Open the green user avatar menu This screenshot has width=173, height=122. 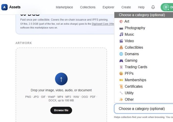pyautogui.click(x=167, y=7)
